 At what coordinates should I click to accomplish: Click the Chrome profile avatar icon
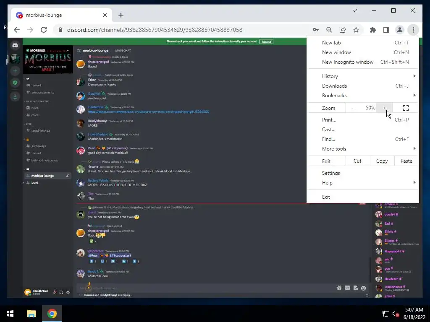(x=400, y=30)
